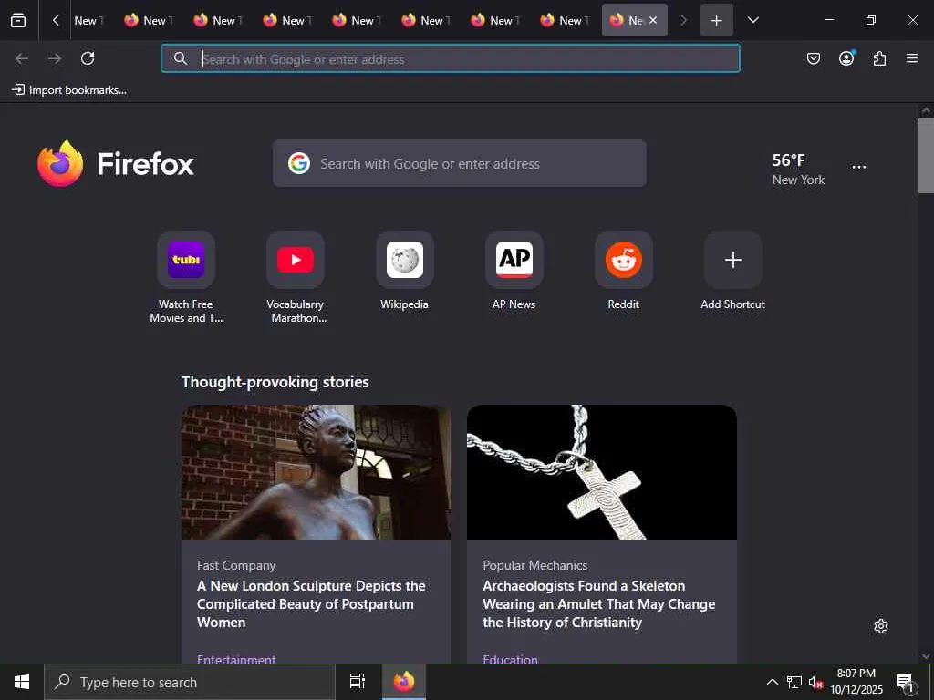Open the Reddit shortcut
The height and width of the screenshot is (700, 934).
624,260
